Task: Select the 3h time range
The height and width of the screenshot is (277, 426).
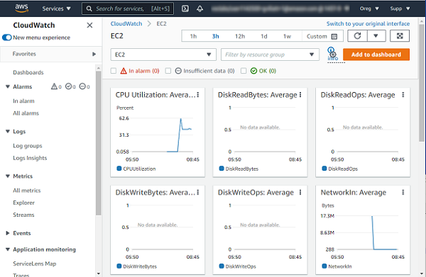Action: pos(215,36)
